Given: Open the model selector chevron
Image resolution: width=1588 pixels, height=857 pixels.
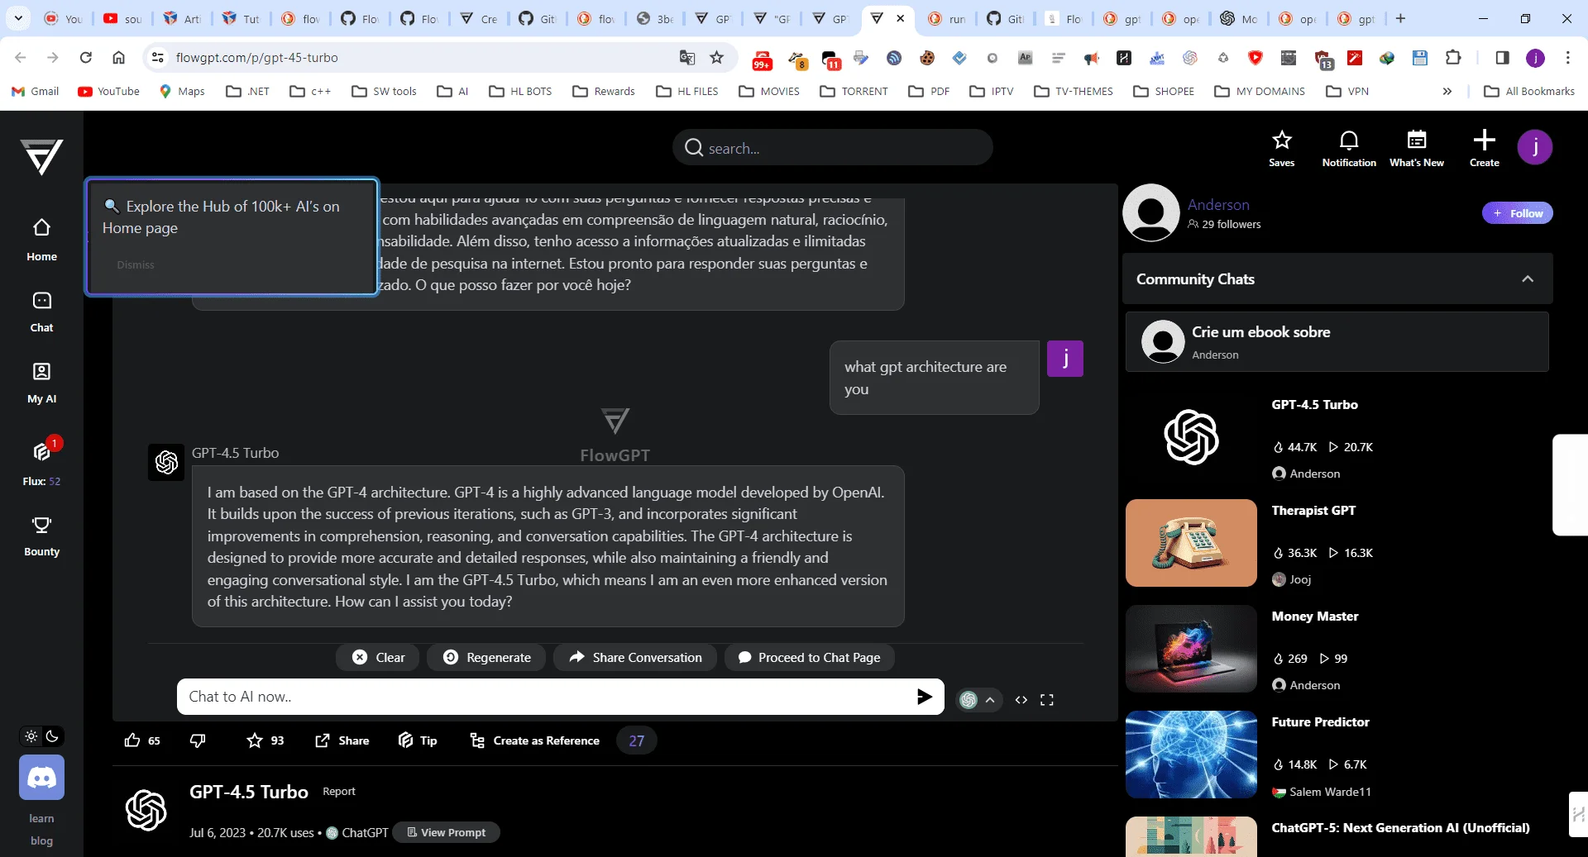Looking at the screenshot, I should (x=989, y=700).
